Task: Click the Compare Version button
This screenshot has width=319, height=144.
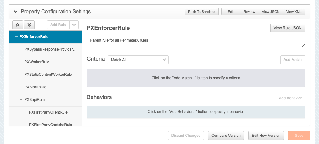Action: pos(226,136)
